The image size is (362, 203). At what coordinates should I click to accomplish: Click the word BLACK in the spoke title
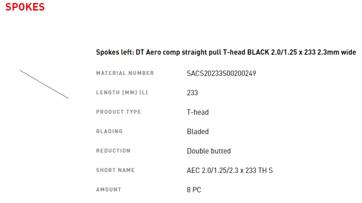point(258,52)
